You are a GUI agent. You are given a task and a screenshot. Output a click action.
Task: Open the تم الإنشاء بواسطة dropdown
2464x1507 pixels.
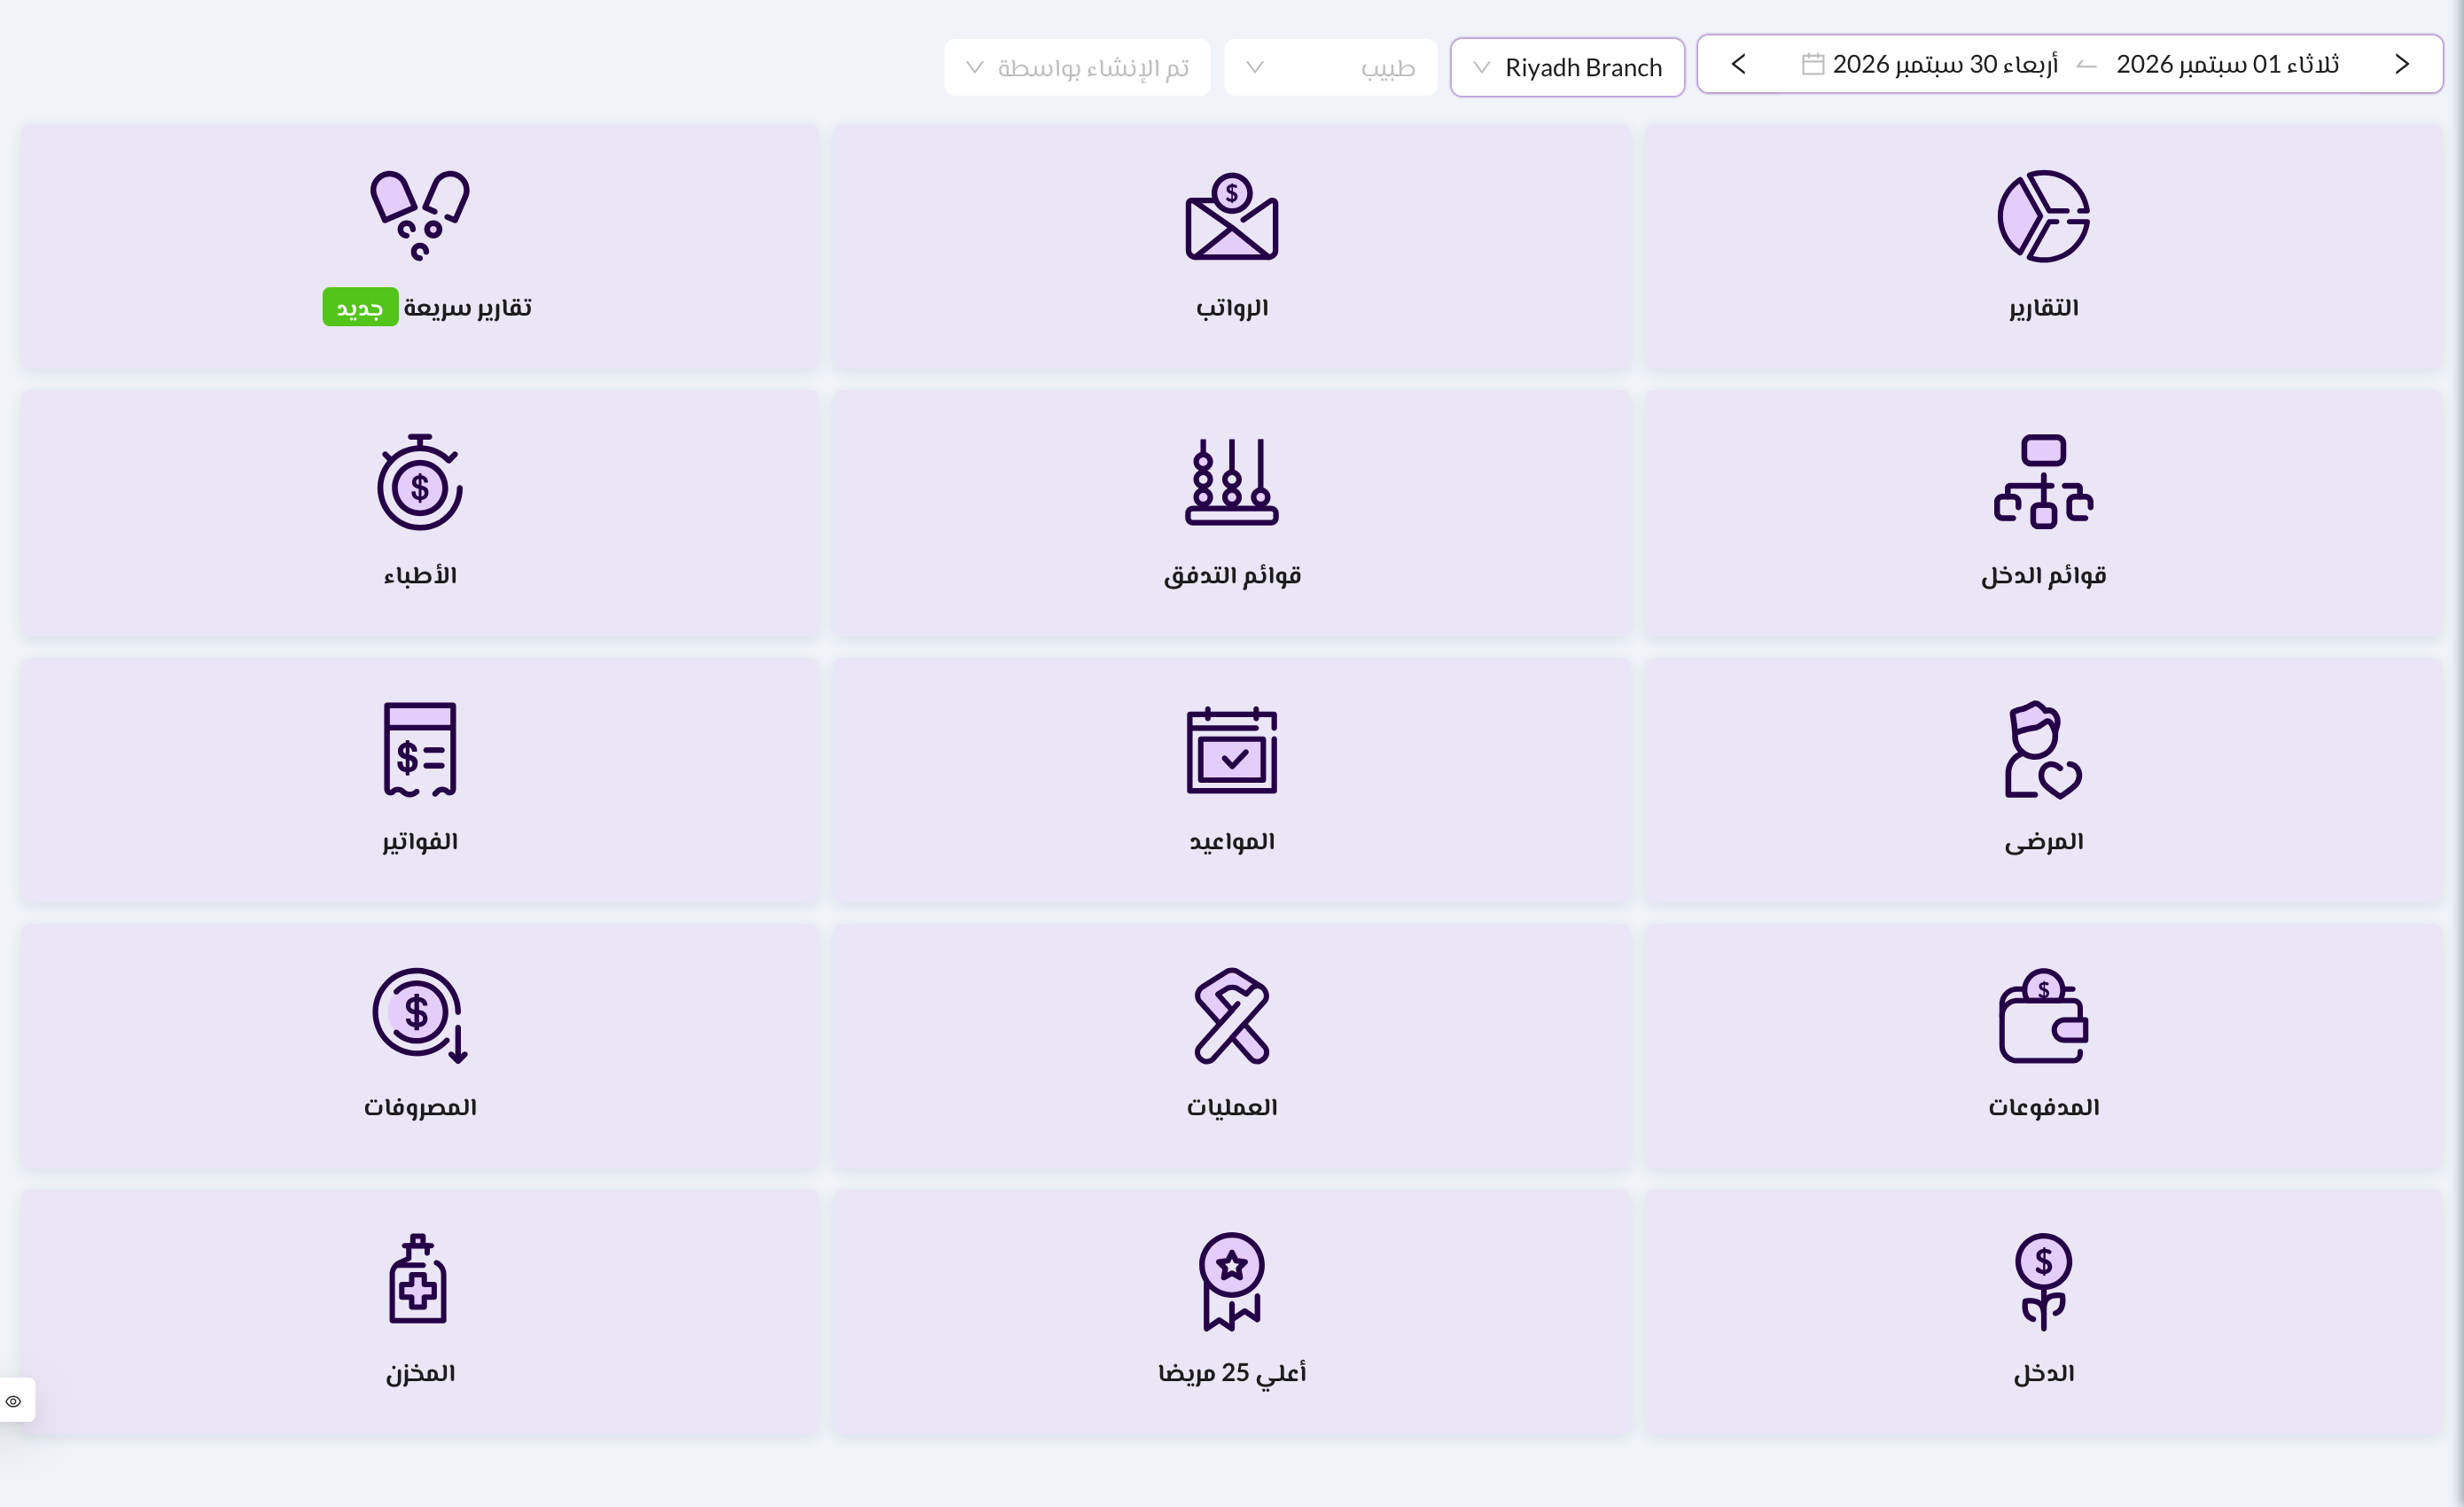[1077, 67]
